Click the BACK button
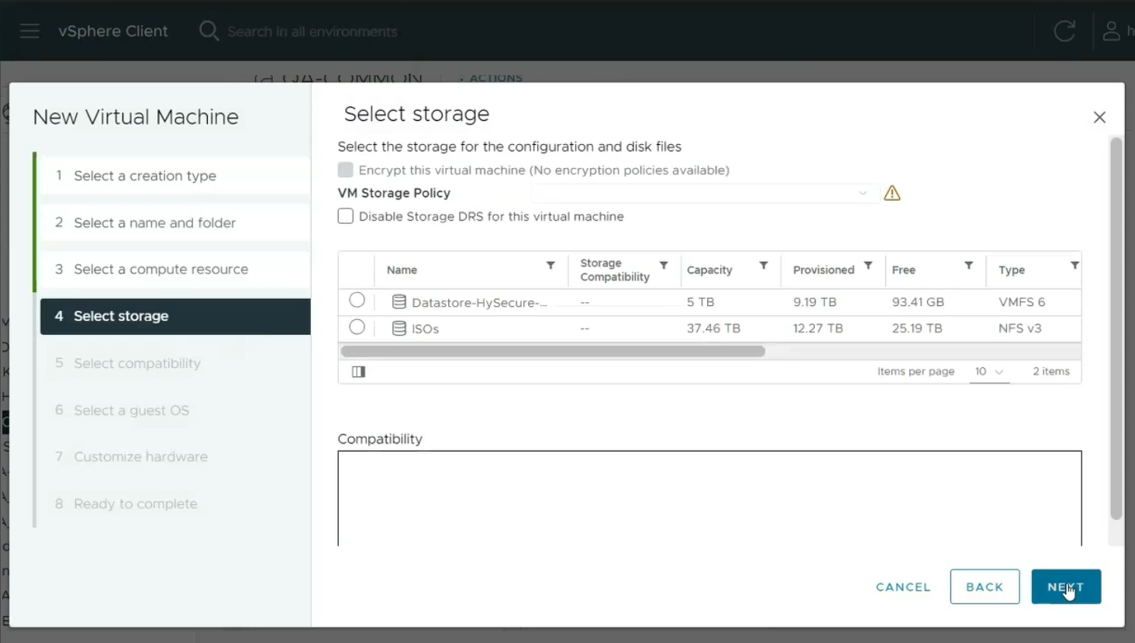The image size is (1135, 643). pos(985,587)
